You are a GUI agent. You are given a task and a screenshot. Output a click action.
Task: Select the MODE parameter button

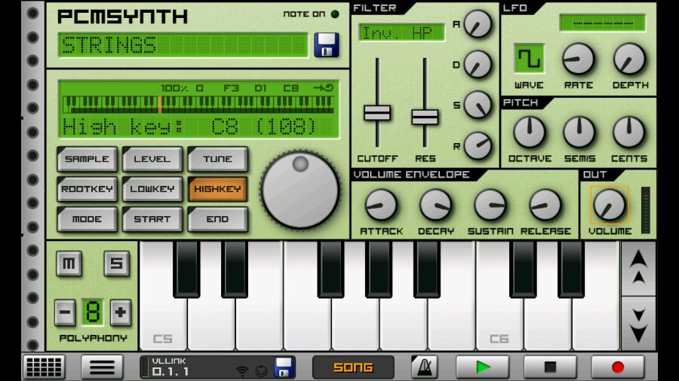(x=87, y=219)
